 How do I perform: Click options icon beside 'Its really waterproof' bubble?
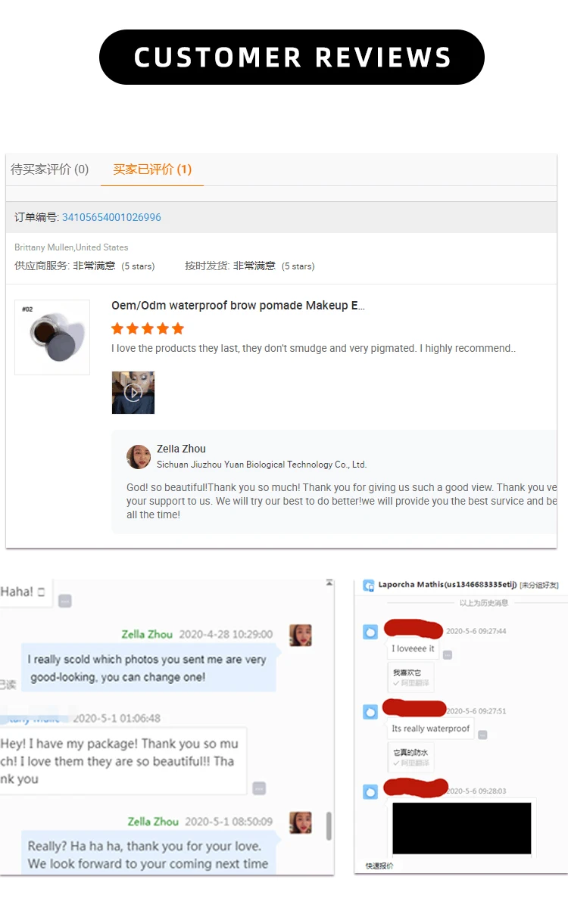pyautogui.click(x=482, y=735)
